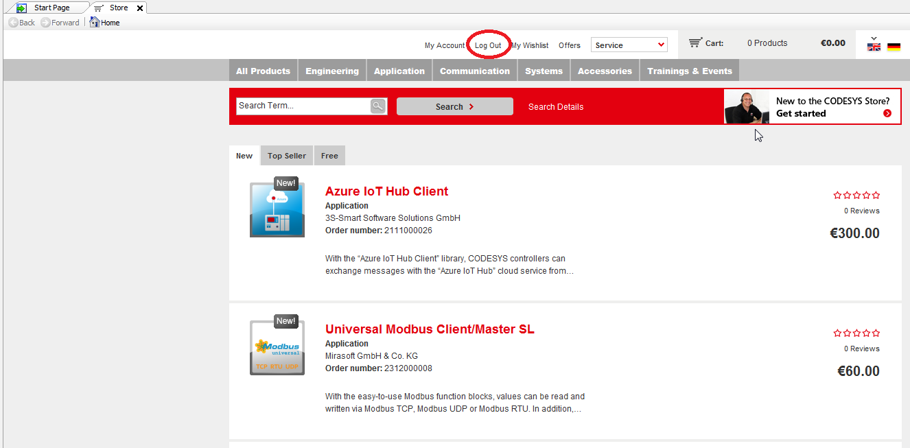Switch to the Top Seller tab
Screen dimensions: 910x448
pos(286,156)
